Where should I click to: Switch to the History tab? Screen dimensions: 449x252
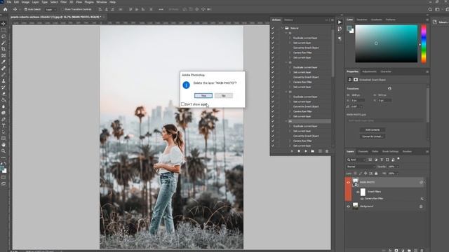pyautogui.click(x=288, y=20)
